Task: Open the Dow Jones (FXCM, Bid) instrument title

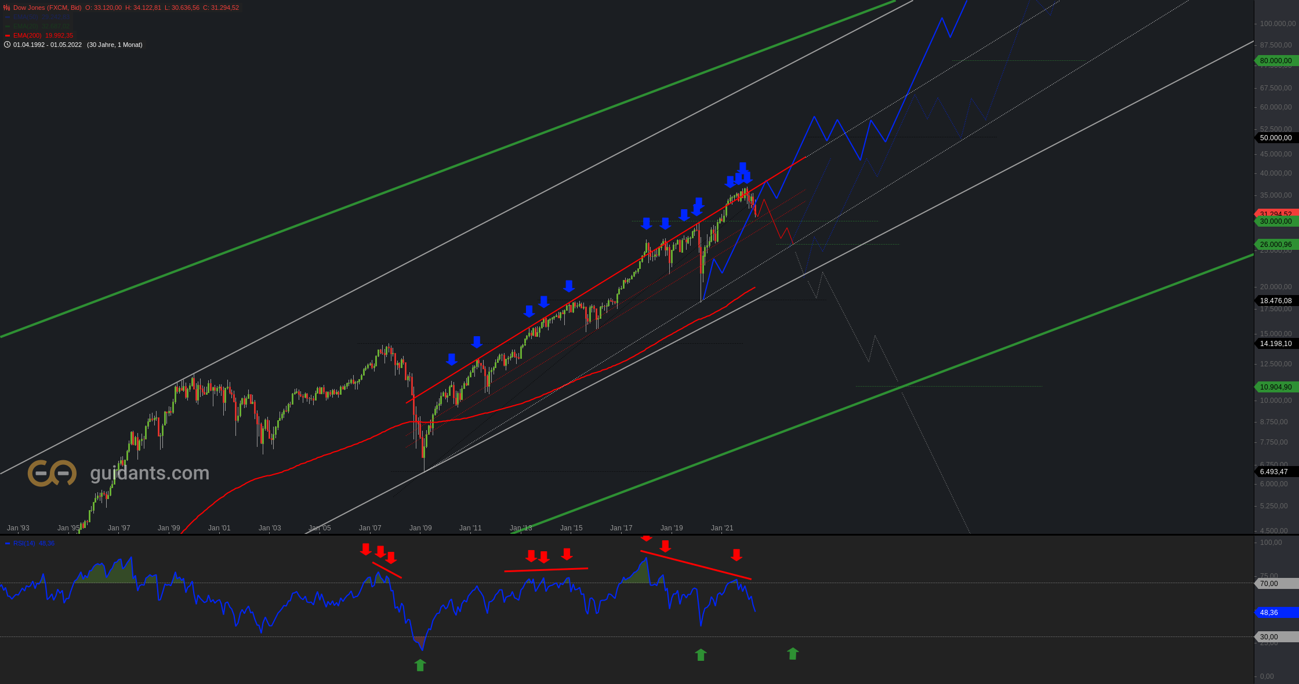Action: tap(47, 8)
